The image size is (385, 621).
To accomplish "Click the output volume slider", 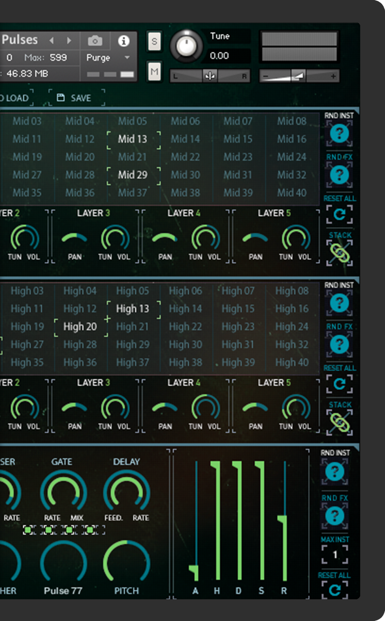I will (x=300, y=76).
